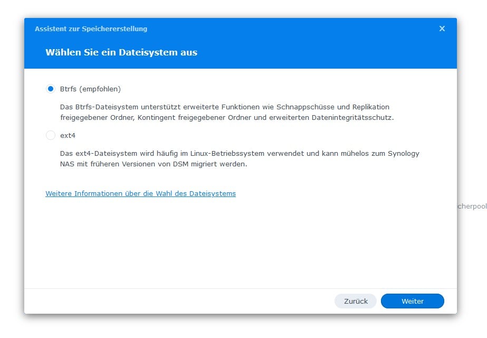
Task: Continue with the Weiter button
Action: point(413,301)
